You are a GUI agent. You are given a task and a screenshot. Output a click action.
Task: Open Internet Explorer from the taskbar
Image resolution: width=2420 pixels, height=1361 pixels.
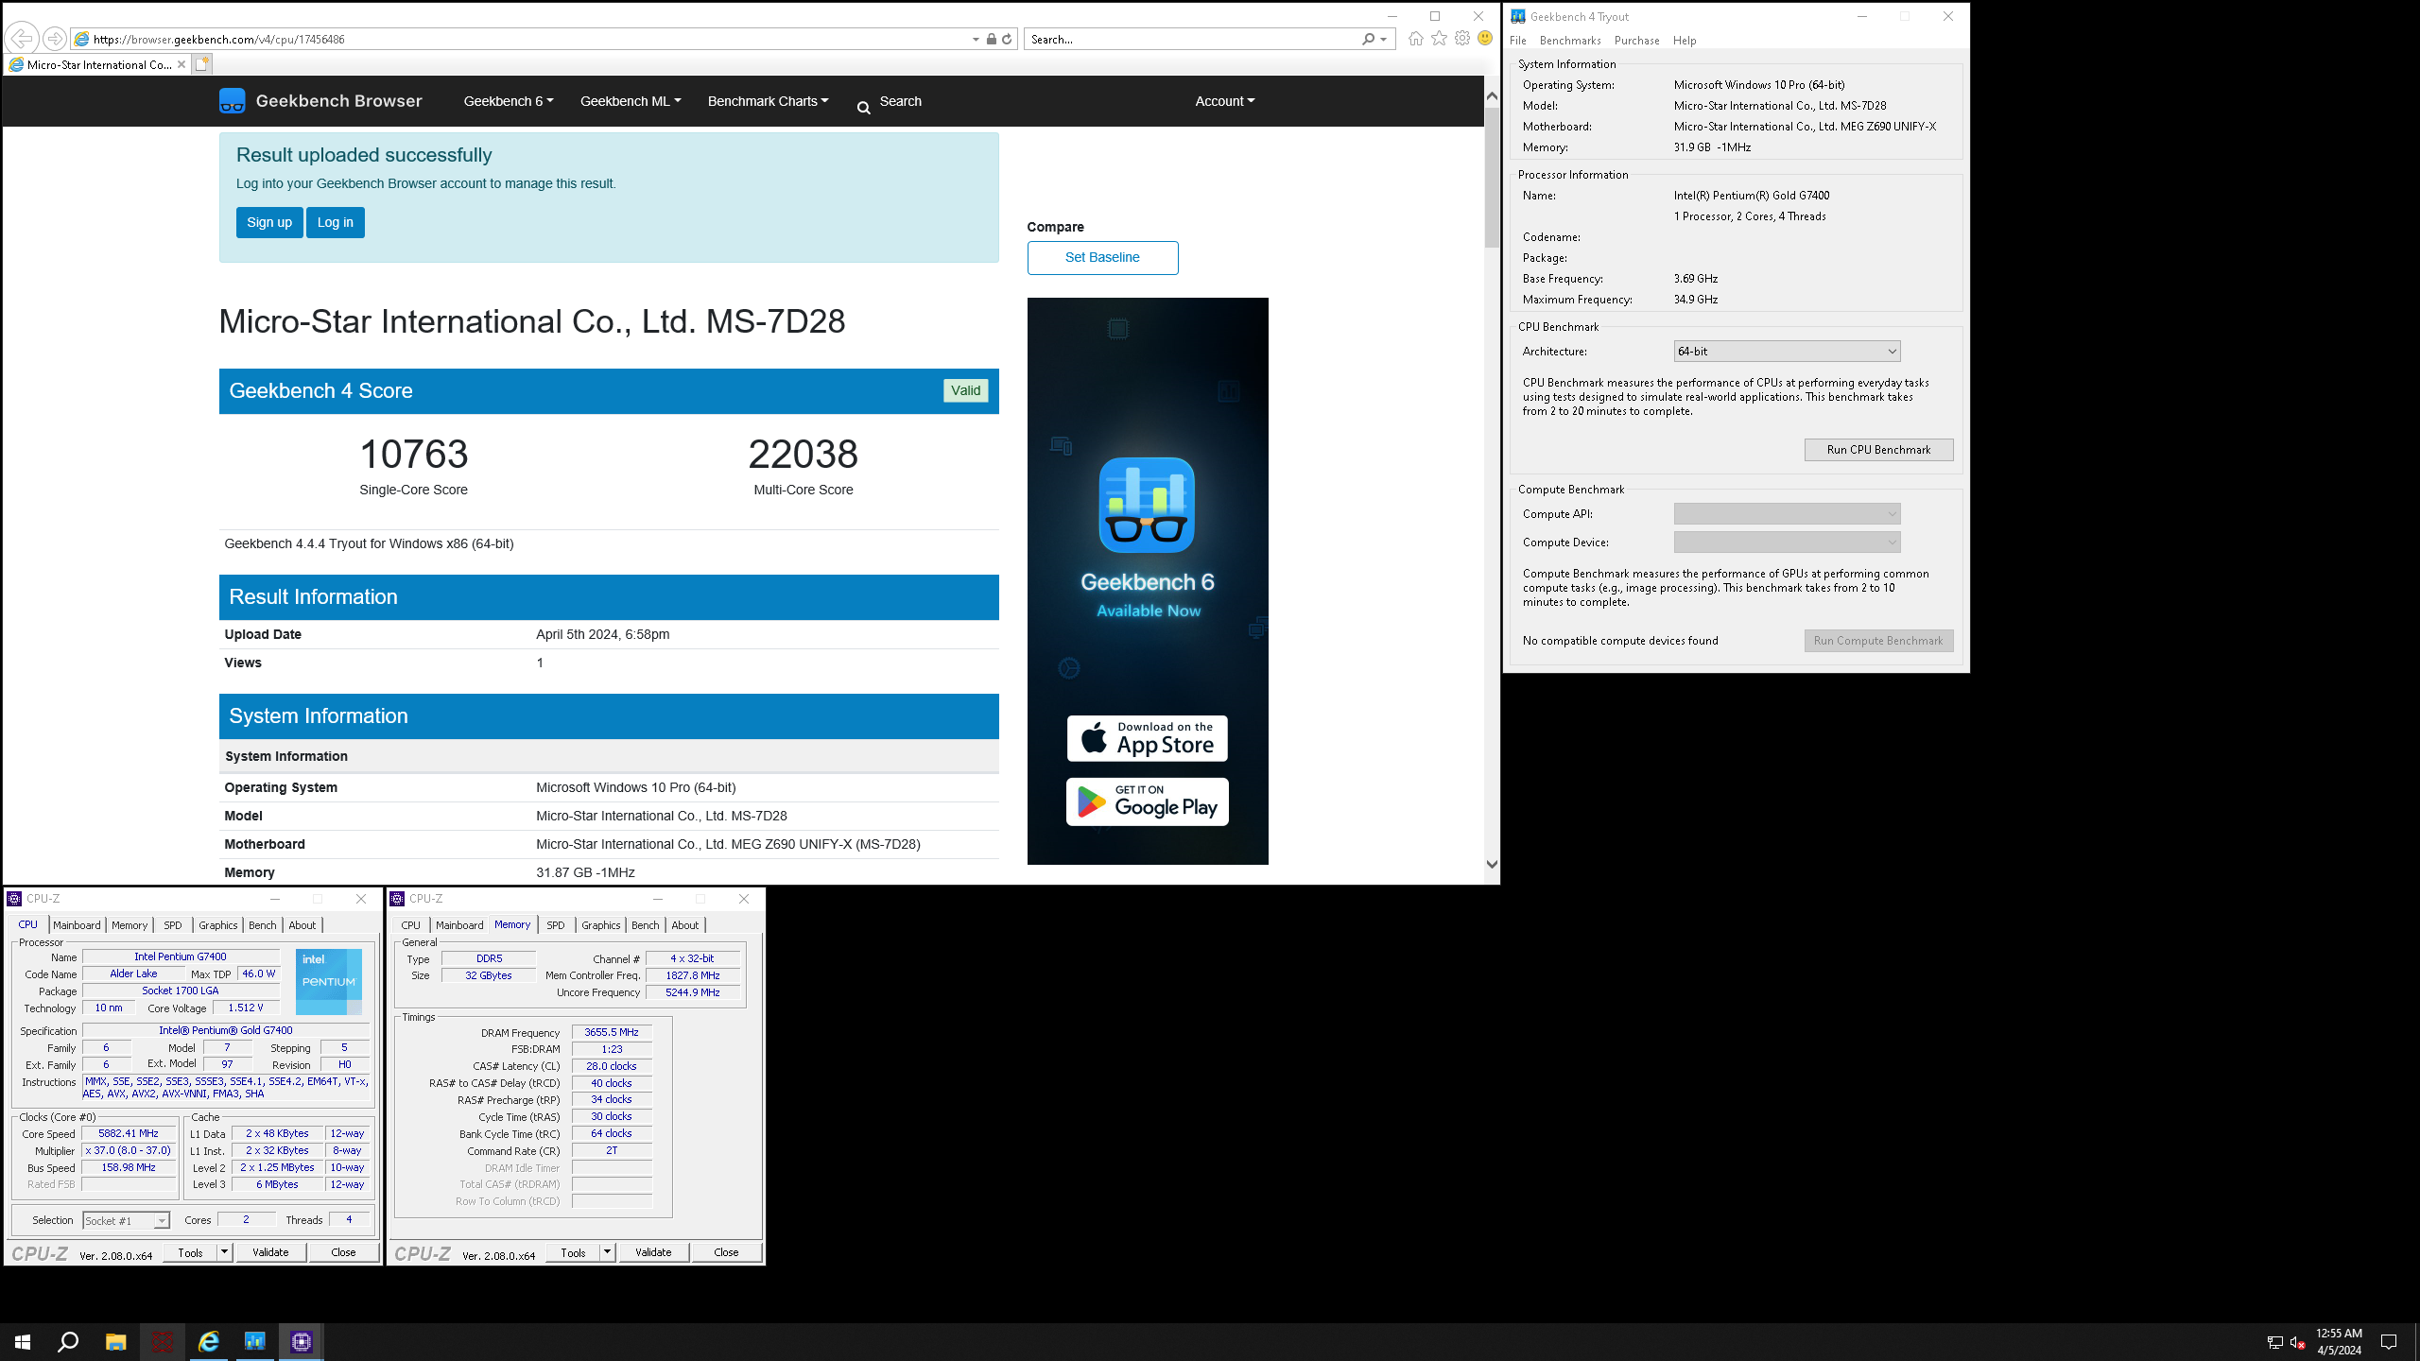click(x=209, y=1342)
